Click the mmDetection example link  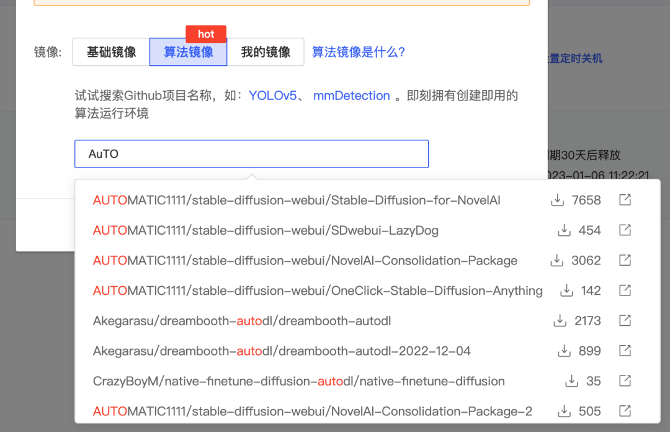point(351,96)
